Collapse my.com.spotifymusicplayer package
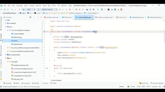The height and width of the screenshot is (92, 165). coord(8,30)
